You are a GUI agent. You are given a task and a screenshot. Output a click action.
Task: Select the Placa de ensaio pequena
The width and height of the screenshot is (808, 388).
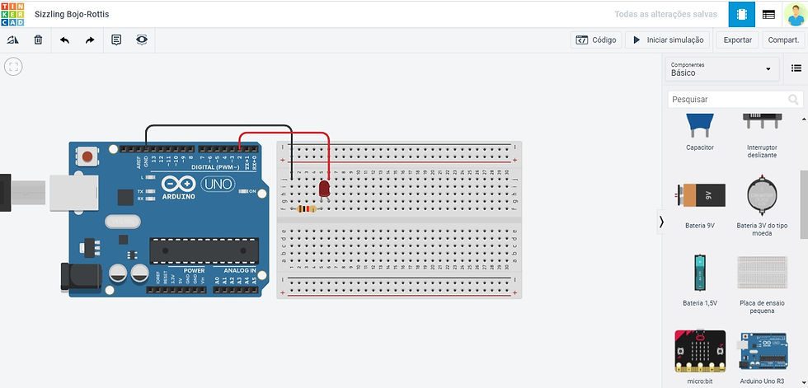coord(762,284)
